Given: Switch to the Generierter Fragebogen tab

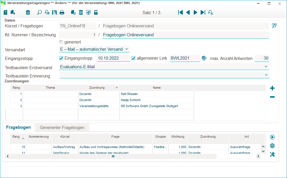Looking at the screenshot, I should click(62, 127).
